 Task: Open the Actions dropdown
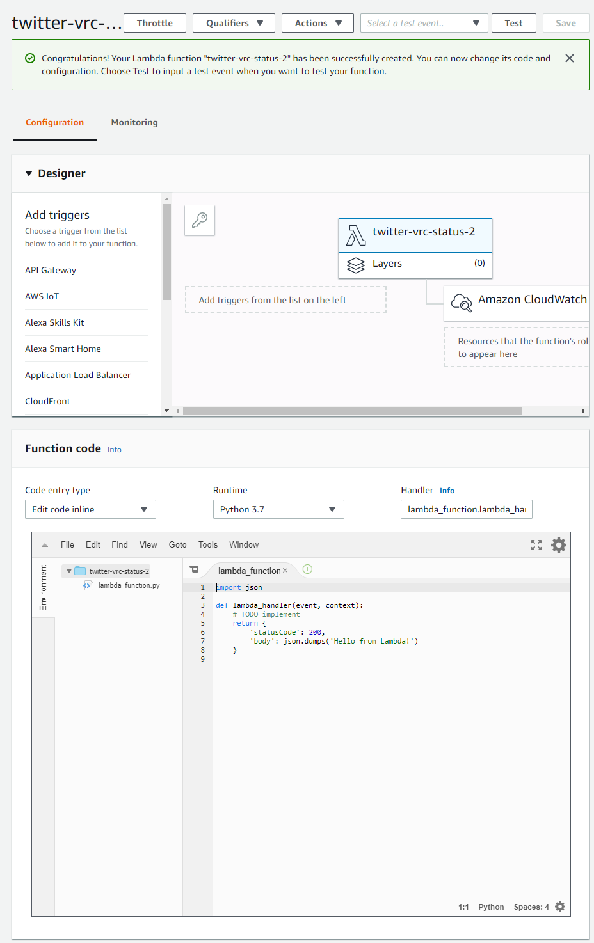pyautogui.click(x=317, y=22)
